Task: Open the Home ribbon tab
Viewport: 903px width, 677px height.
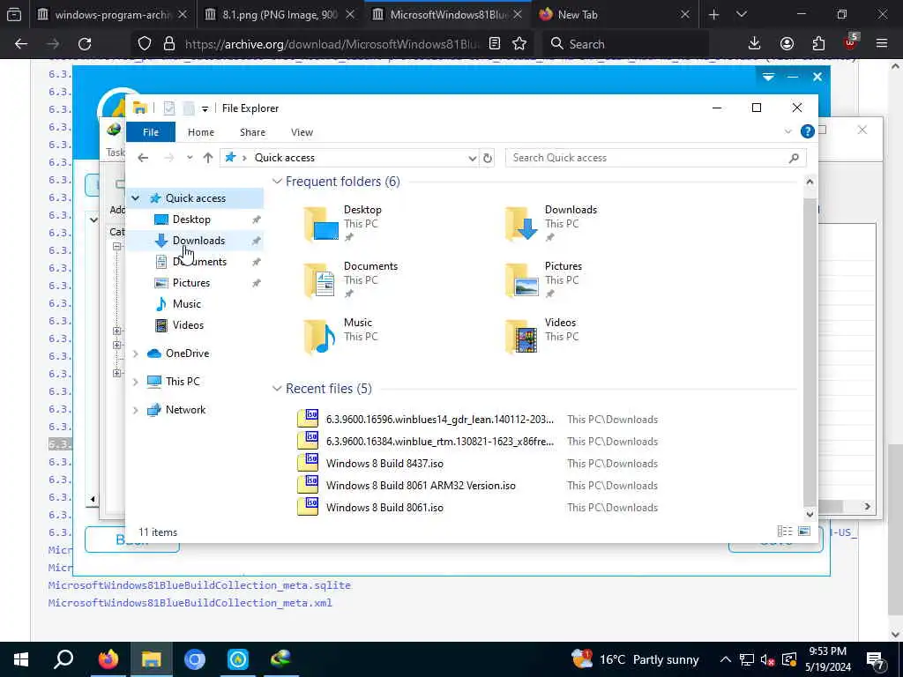Action: click(201, 132)
